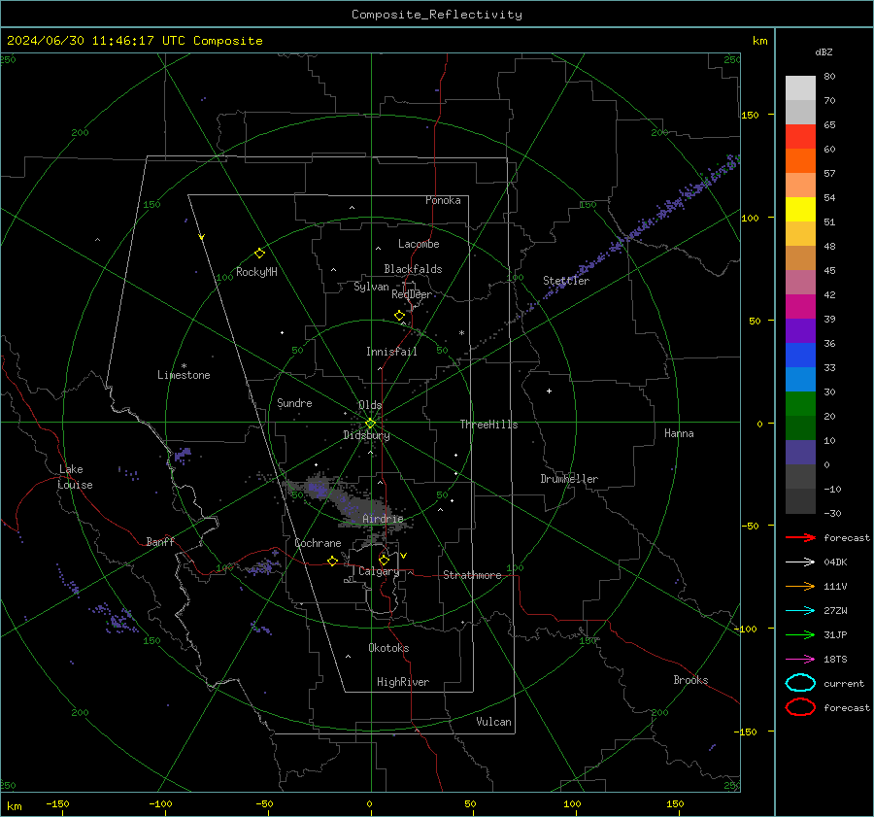Click the Okotoks town label
Screen dimensions: 874x817
tap(388, 648)
